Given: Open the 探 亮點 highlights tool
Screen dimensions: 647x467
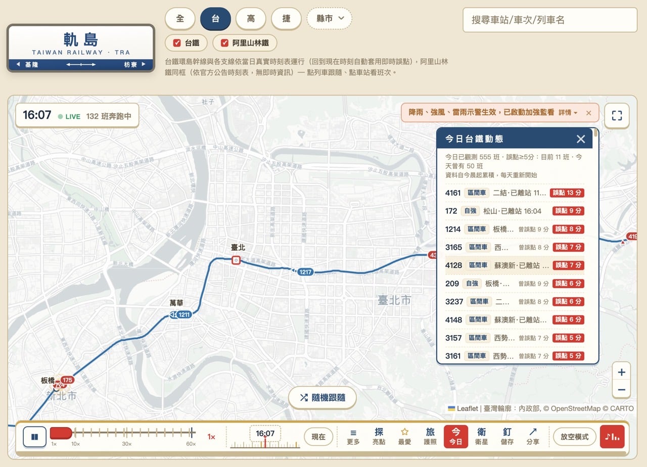Looking at the screenshot, I should coord(379,437).
